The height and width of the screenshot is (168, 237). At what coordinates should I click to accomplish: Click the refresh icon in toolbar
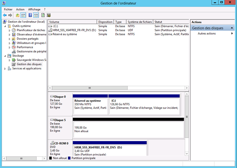(42, 15)
